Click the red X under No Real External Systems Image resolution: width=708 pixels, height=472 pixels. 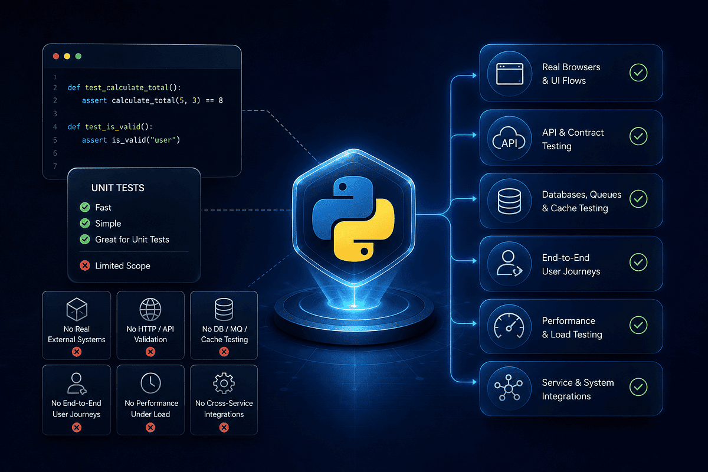(x=76, y=352)
